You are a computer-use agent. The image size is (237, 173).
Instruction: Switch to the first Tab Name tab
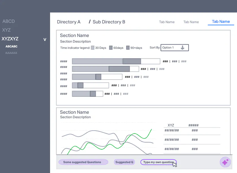(x=167, y=22)
